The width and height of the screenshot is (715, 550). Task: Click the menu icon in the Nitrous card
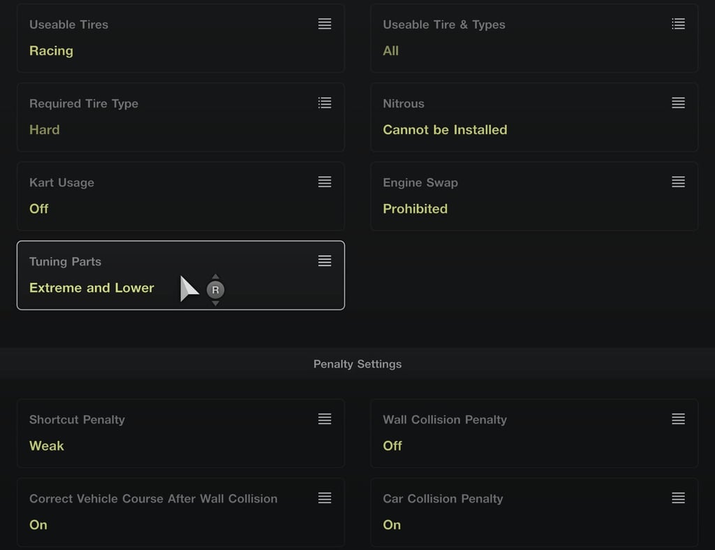tap(678, 103)
